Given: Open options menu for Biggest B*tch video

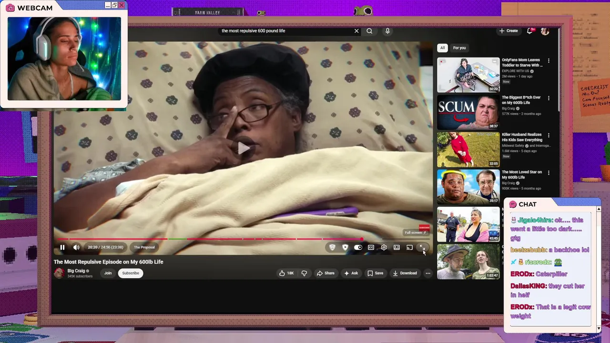Looking at the screenshot, I should [x=549, y=98].
